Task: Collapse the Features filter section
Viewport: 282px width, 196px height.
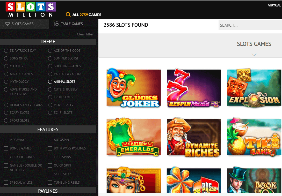Action: tap(48, 129)
